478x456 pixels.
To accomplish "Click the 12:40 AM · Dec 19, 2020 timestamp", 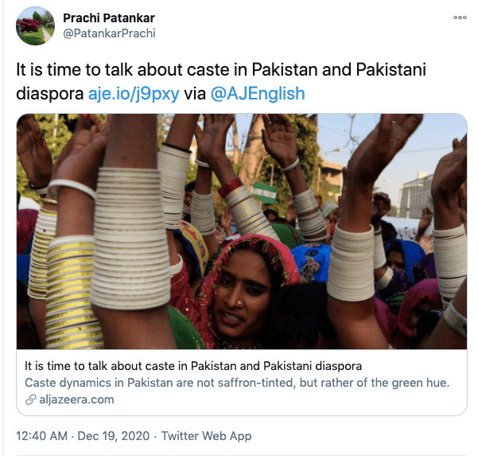I will click(x=83, y=436).
